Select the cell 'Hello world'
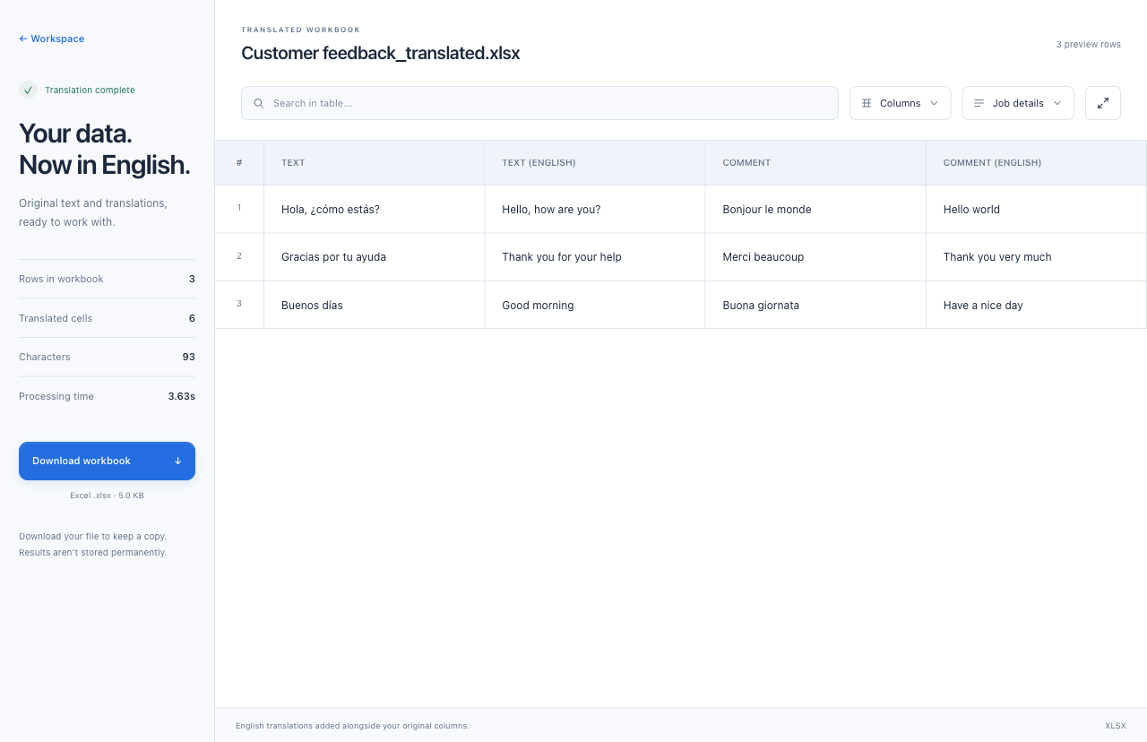 pyautogui.click(x=1036, y=210)
